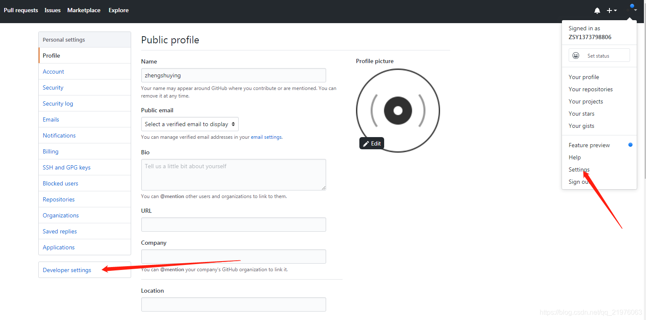Open Security log in sidebar
The image size is (646, 320).
pyautogui.click(x=85, y=103)
